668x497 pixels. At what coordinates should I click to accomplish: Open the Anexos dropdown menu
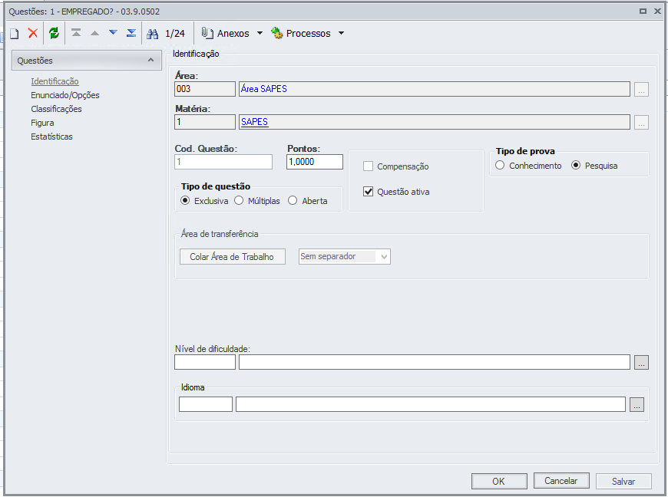click(x=260, y=34)
